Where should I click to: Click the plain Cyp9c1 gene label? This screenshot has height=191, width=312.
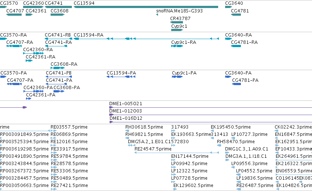click(179, 26)
